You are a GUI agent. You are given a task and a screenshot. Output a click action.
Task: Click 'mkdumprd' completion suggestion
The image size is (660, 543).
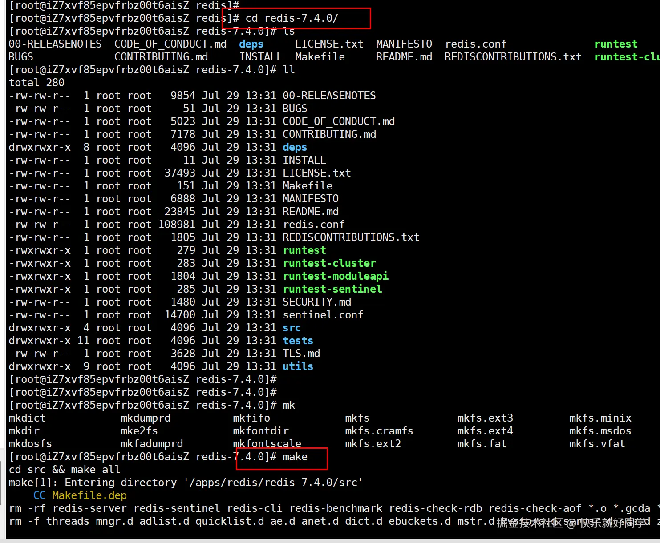coord(146,418)
